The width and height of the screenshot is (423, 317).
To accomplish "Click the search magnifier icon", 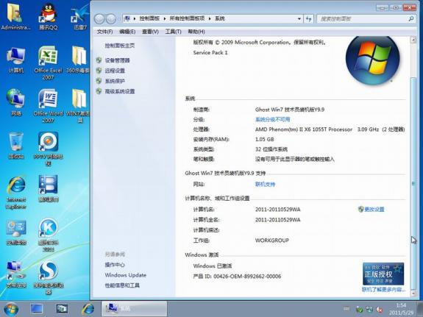I will pos(411,18).
